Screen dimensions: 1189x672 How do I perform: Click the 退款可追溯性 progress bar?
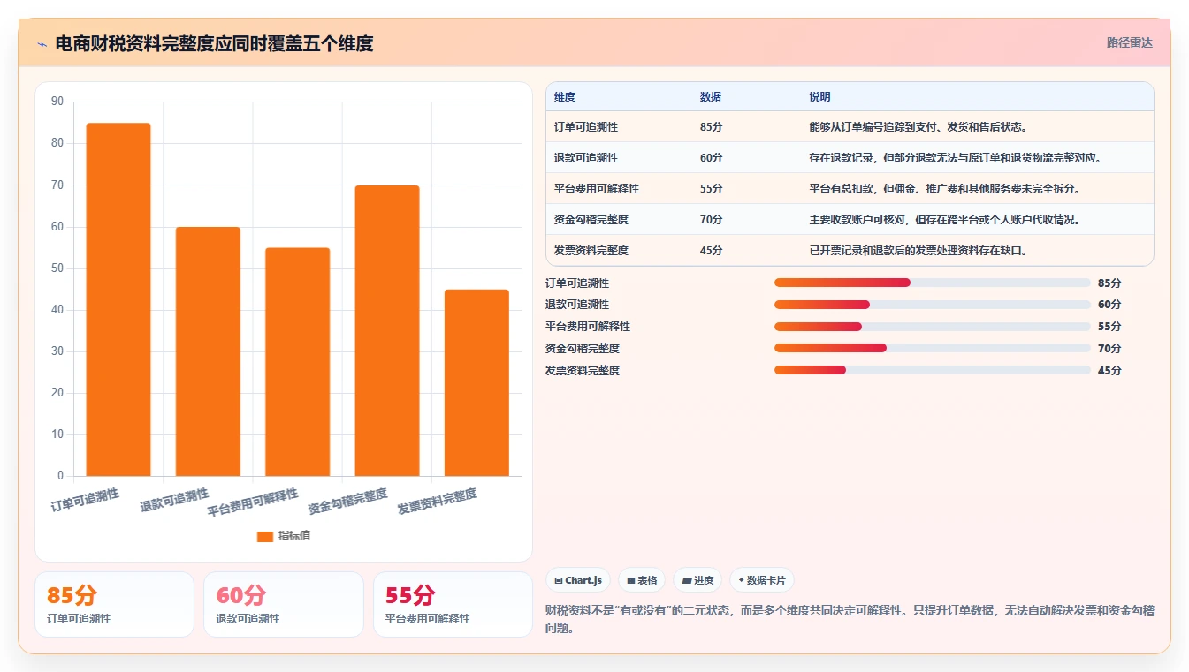click(932, 305)
